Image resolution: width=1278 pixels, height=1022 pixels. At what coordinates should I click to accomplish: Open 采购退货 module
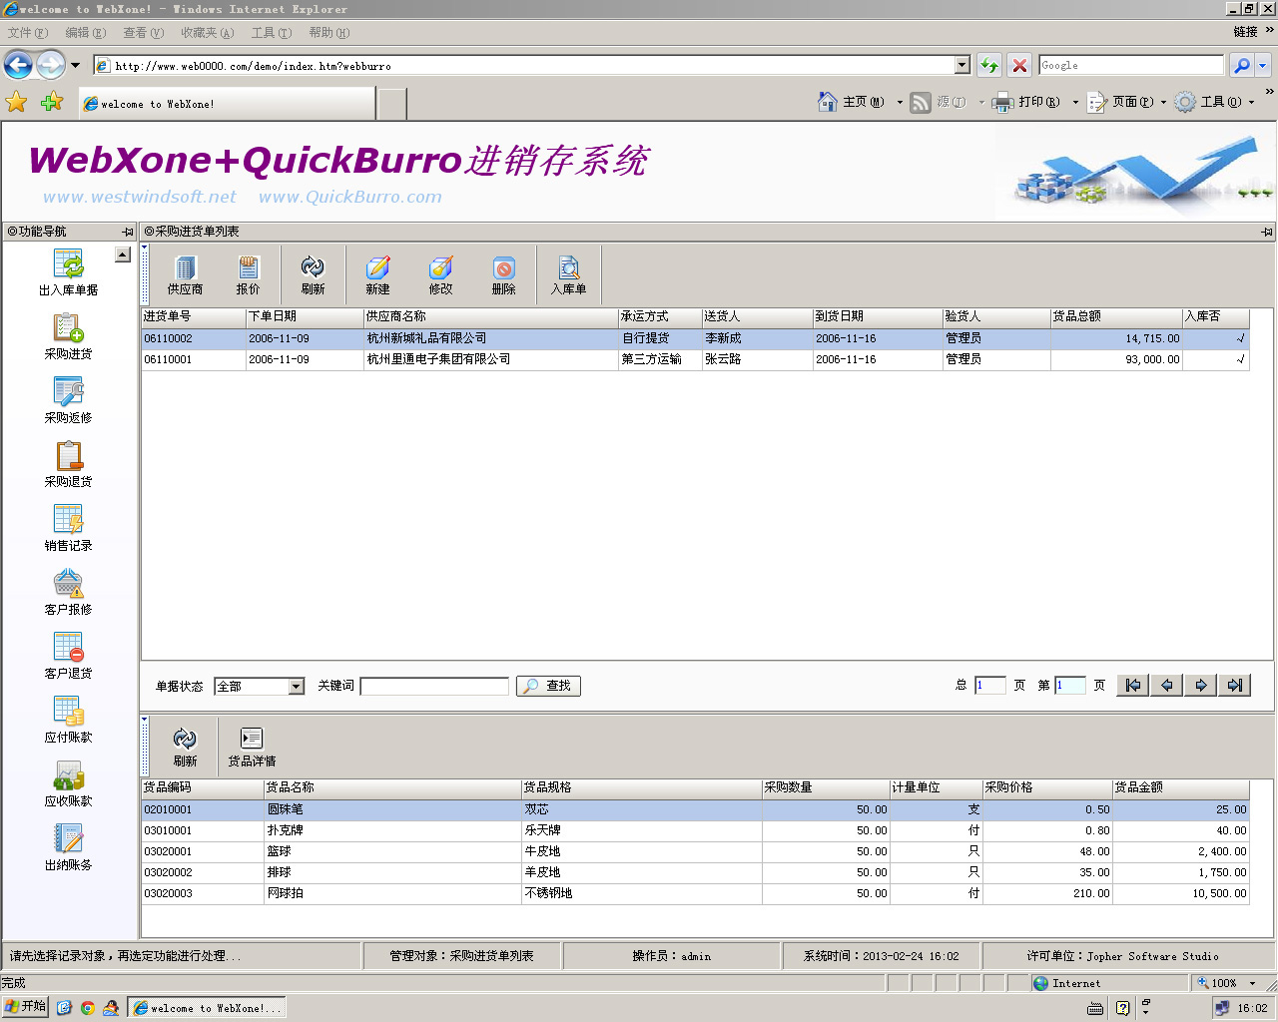[68, 464]
